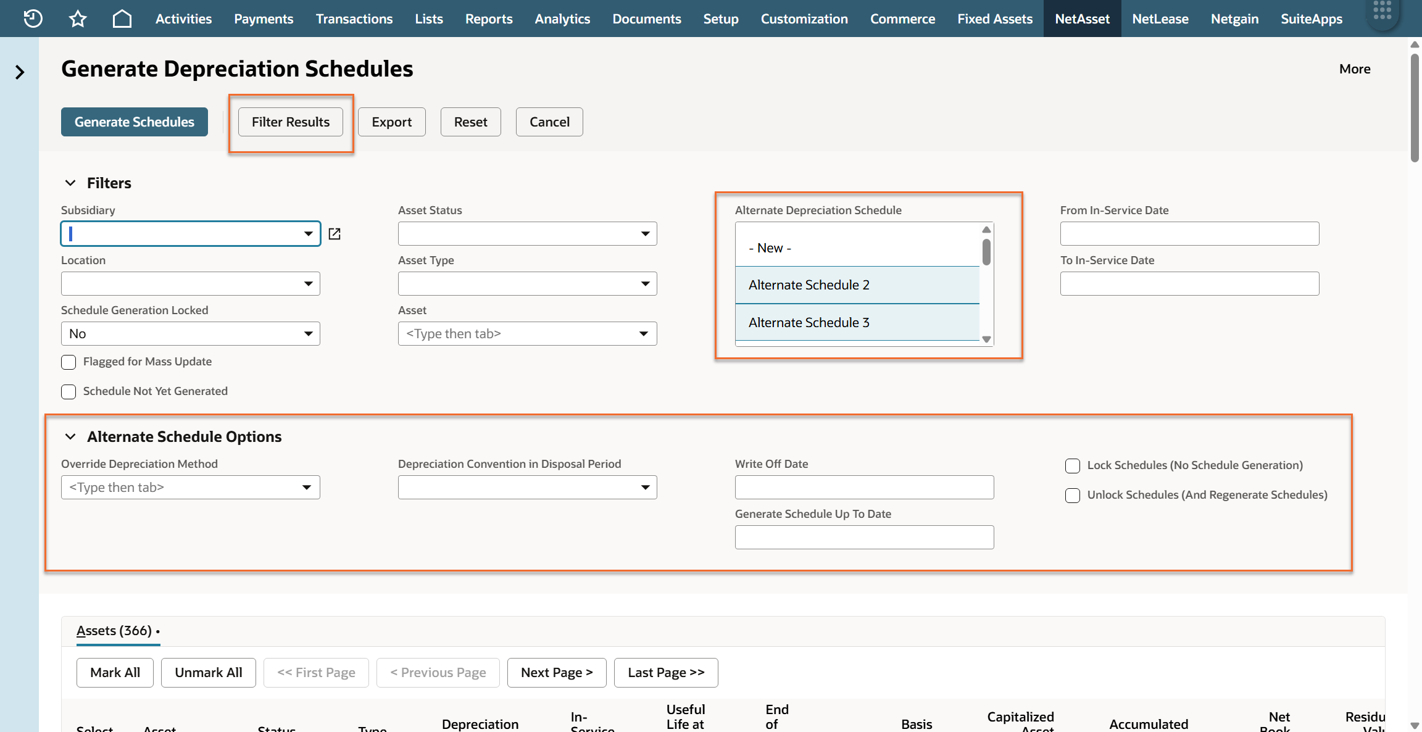Open the Reports menu
Viewport: 1422px width, 732px height.
[489, 19]
